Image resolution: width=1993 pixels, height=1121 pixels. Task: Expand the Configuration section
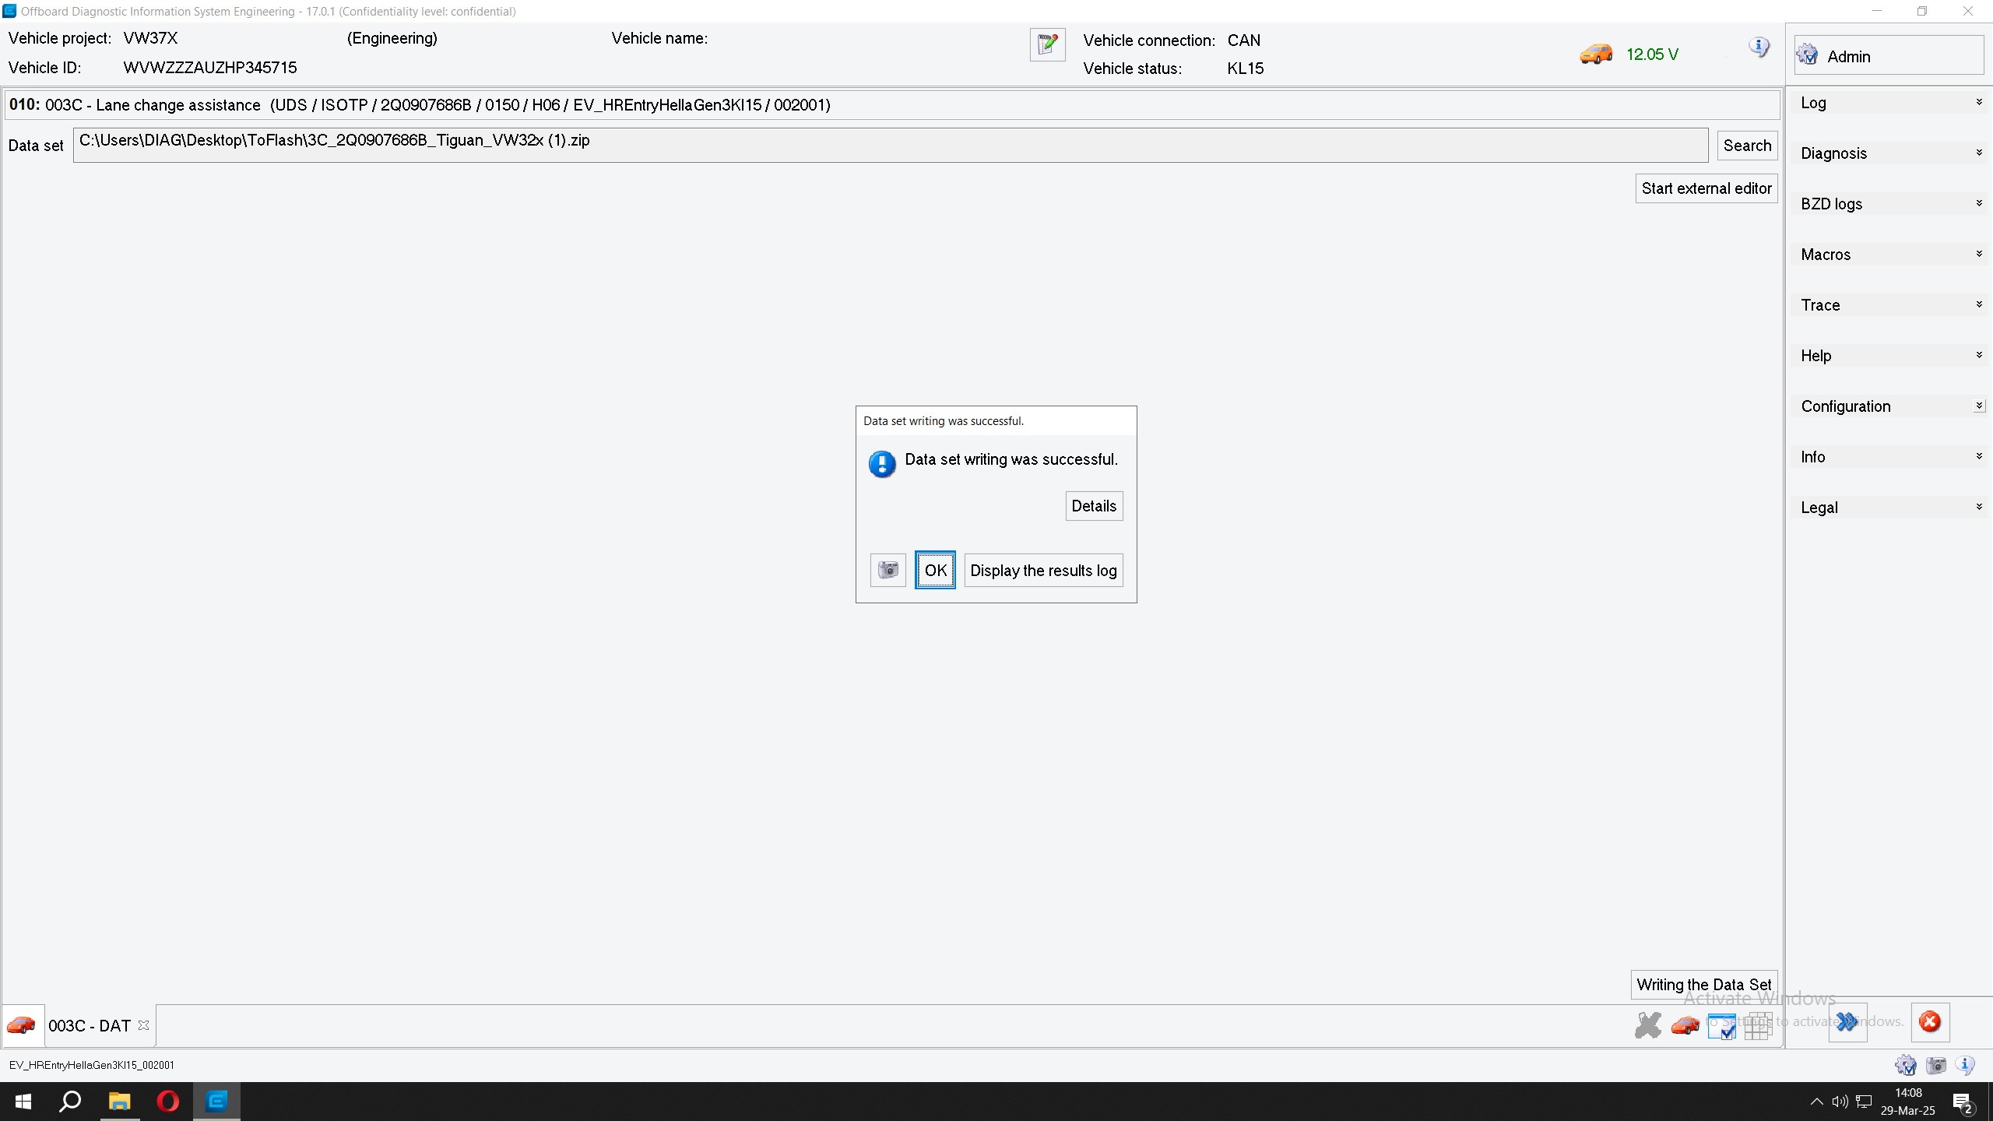coord(1889,406)
